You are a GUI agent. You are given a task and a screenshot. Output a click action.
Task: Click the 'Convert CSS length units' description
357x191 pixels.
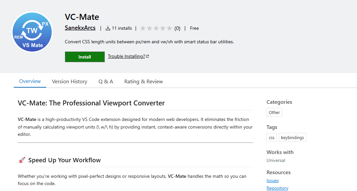(149, 42)
